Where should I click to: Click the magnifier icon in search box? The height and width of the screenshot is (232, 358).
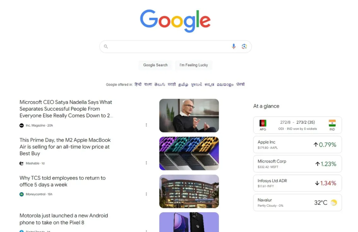point(106,46)
